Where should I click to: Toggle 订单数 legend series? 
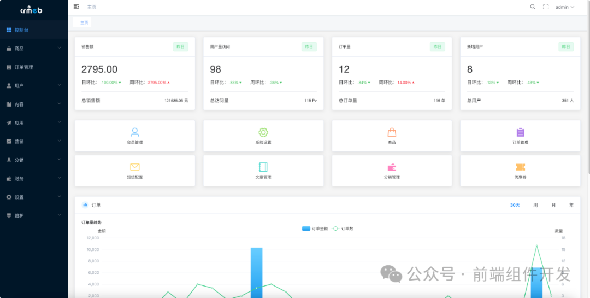[343, 229]
